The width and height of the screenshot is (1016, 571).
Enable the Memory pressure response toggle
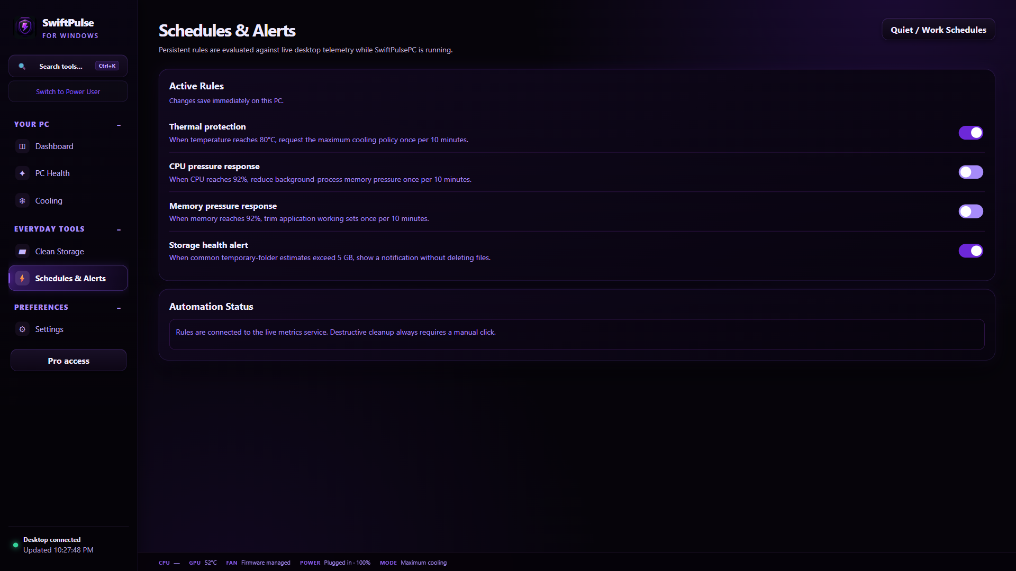click(970, 211)
